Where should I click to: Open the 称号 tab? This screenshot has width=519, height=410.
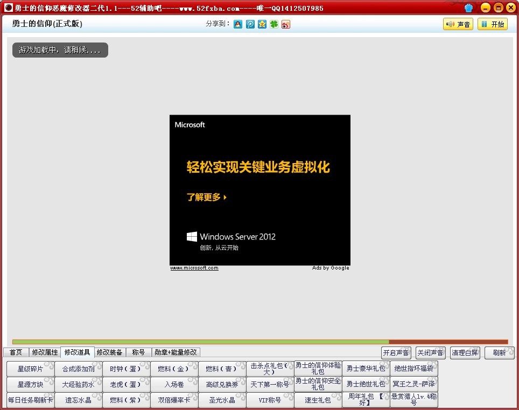point(138,352)
